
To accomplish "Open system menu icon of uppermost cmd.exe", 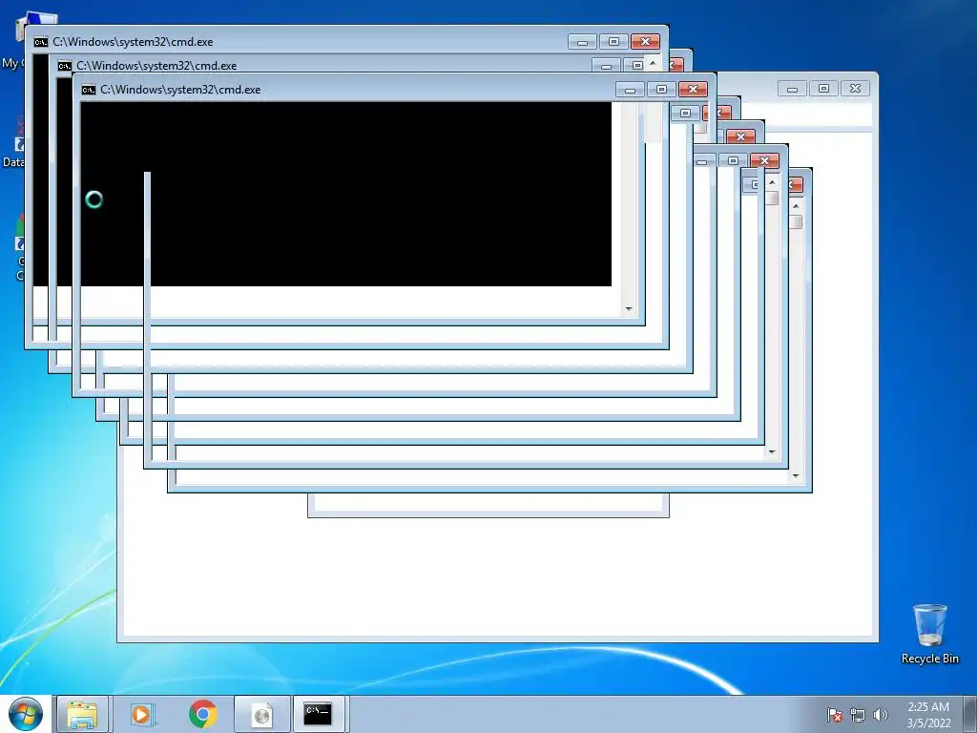I will click(40, 42).
